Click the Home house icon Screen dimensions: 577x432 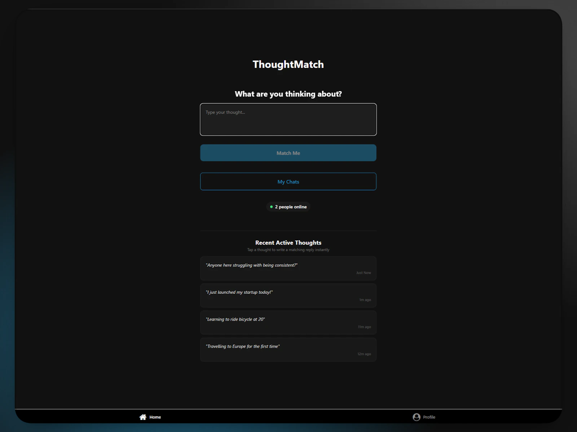coord(143,417)
